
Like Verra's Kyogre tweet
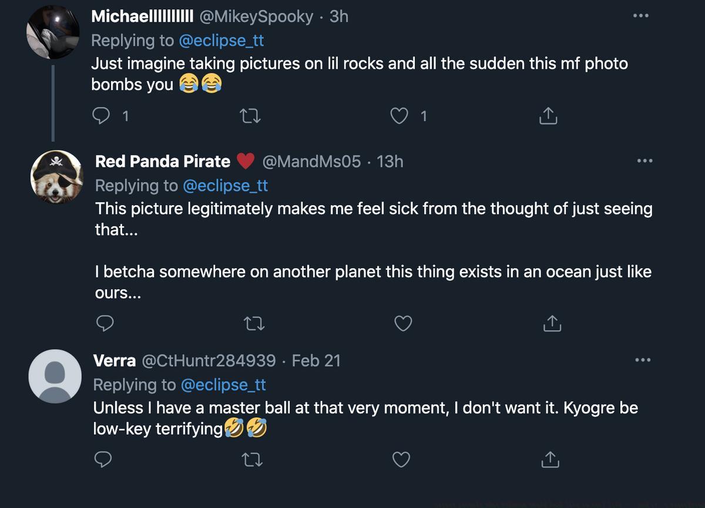(x=401, y=459)
